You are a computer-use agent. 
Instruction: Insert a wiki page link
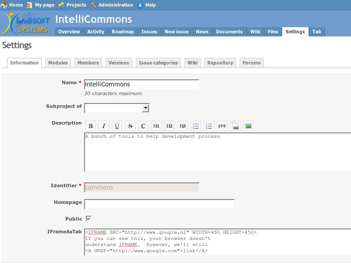pos(235,126)
